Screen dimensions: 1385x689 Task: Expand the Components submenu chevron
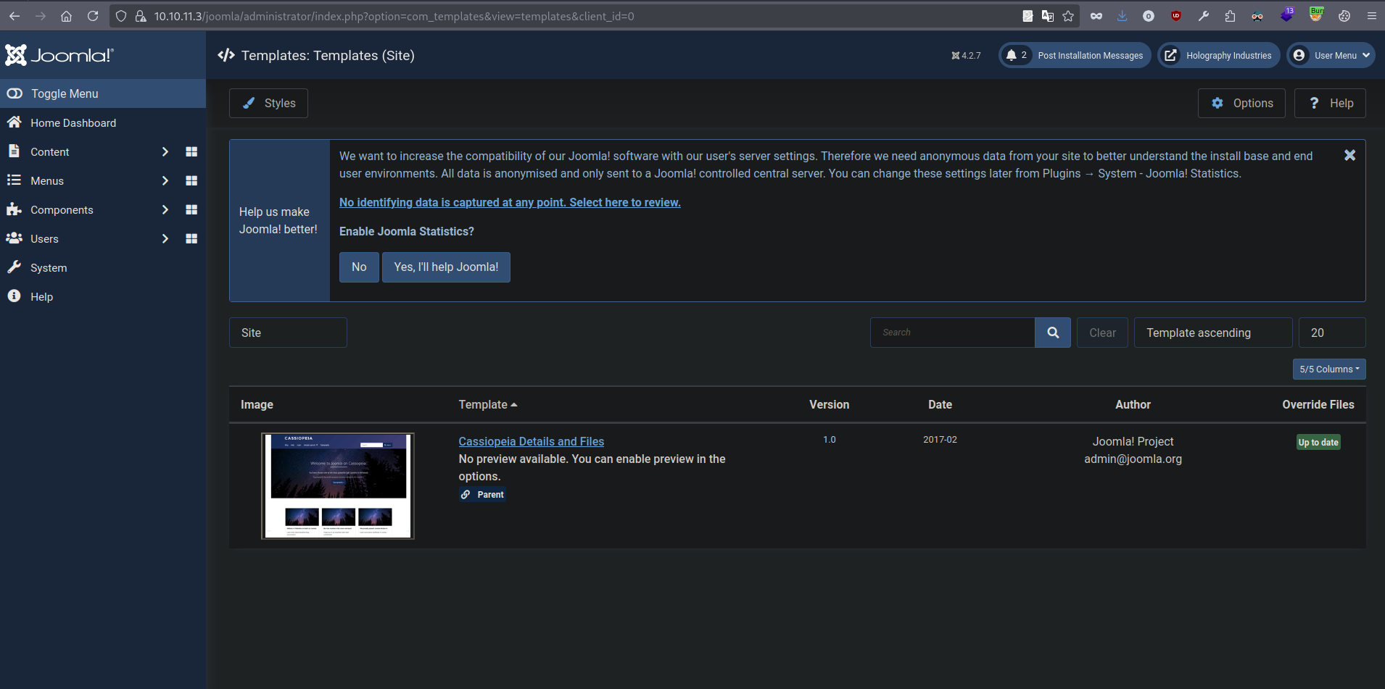[165, 209]
